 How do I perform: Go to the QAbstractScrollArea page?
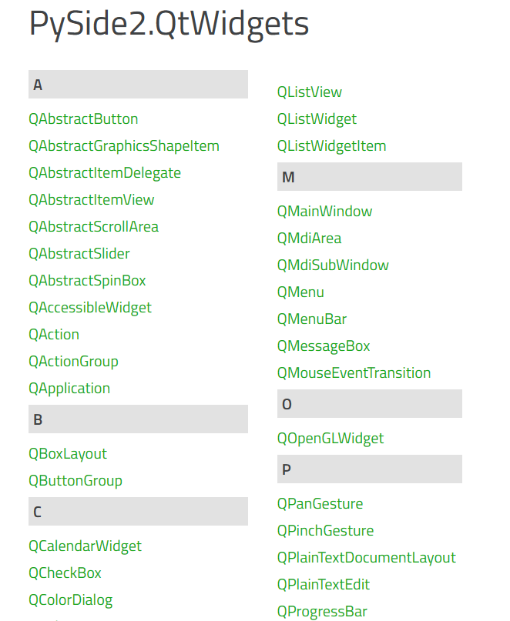[x=93, y=227]
